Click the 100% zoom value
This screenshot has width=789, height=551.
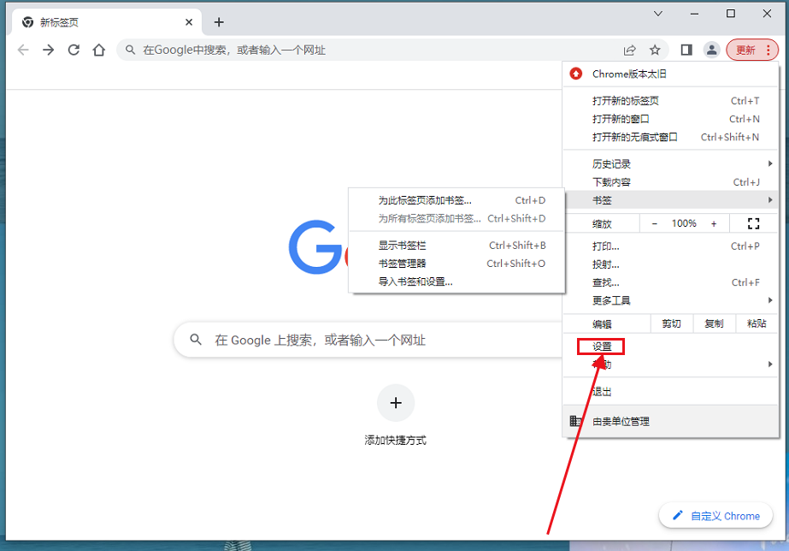tap(684, 223)
